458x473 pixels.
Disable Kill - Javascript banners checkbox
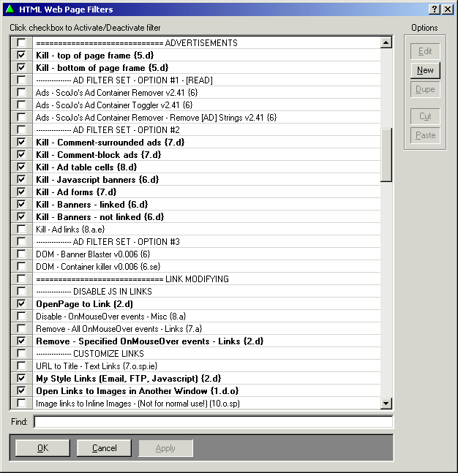[x=21, y=180]
